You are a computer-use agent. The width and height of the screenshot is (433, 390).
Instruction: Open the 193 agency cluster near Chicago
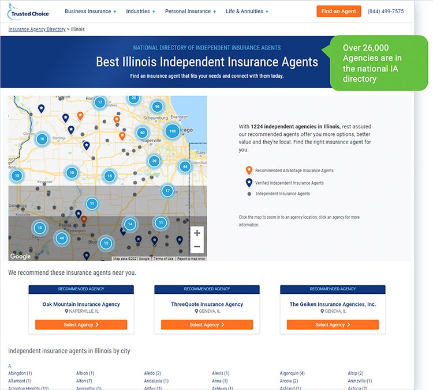point(172,131)
